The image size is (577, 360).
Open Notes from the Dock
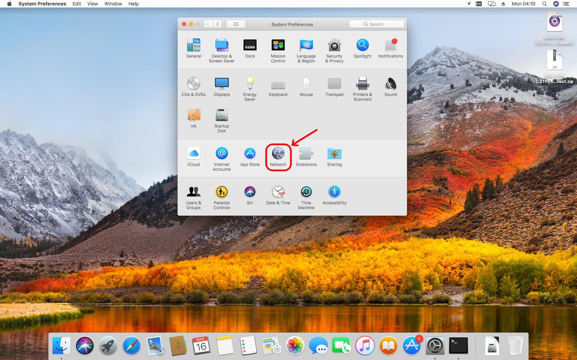tap(225, 346)
